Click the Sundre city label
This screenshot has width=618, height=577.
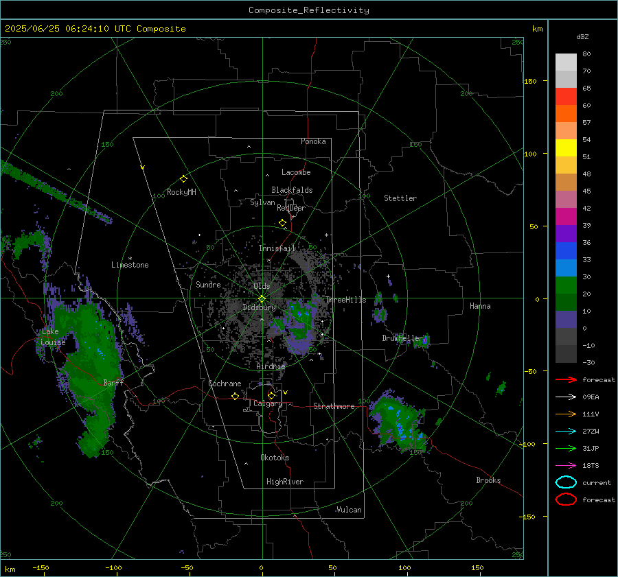(x=208, y=285)
